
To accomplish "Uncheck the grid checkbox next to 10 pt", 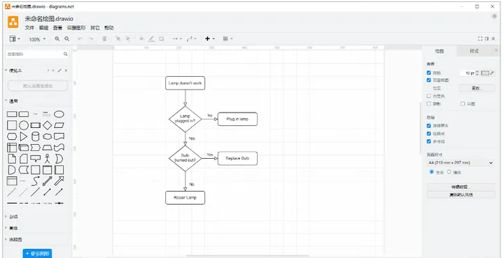I will (428, 73).
